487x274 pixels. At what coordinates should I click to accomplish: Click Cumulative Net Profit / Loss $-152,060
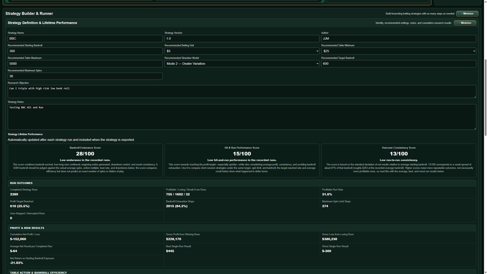(18, 239)
